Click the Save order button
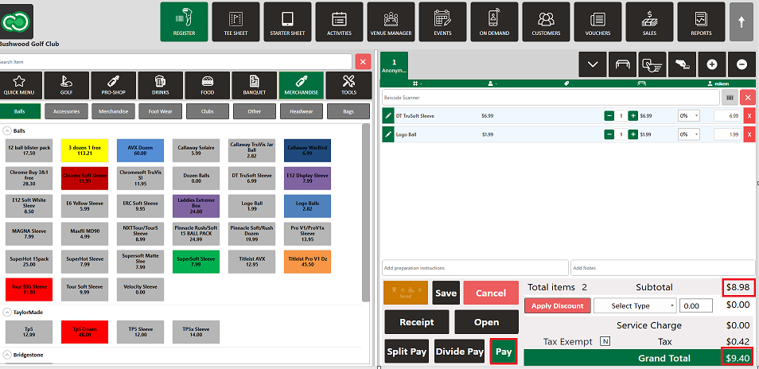The width and height of the screenshot is (759, 369). [x=446, y=293]
